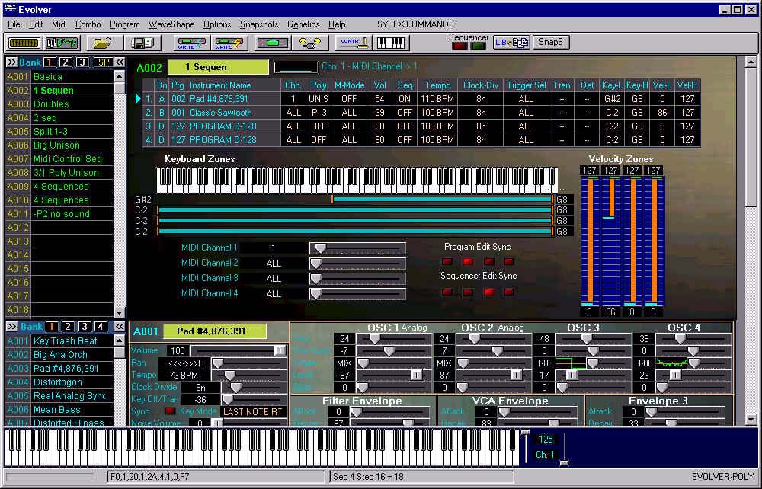Viewport: 762px width, 489px height.
Task: Open the genetics two-faces toolbar icon
Action: pos(310,43)
